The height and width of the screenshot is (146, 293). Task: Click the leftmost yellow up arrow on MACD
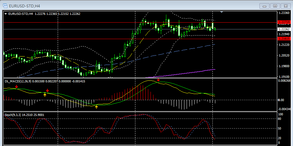tap(45, 95)
